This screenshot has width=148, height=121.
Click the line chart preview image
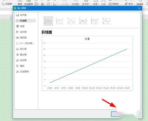click(87, 63)
